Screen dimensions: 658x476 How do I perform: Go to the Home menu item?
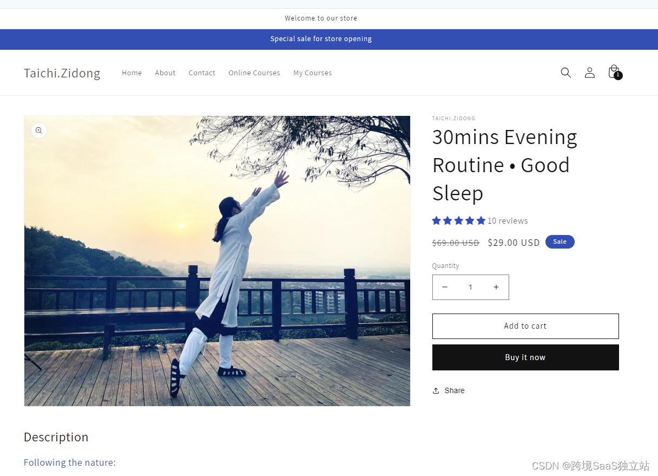[131, 73]
